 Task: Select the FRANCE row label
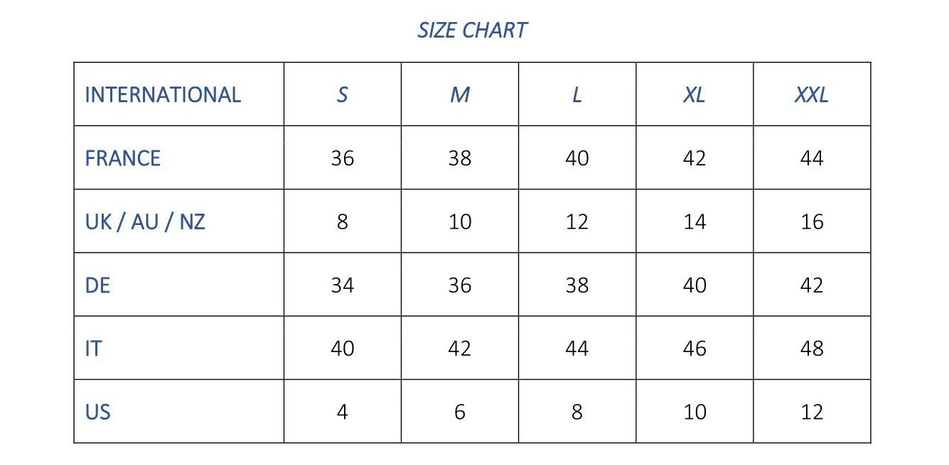(123, 158)
